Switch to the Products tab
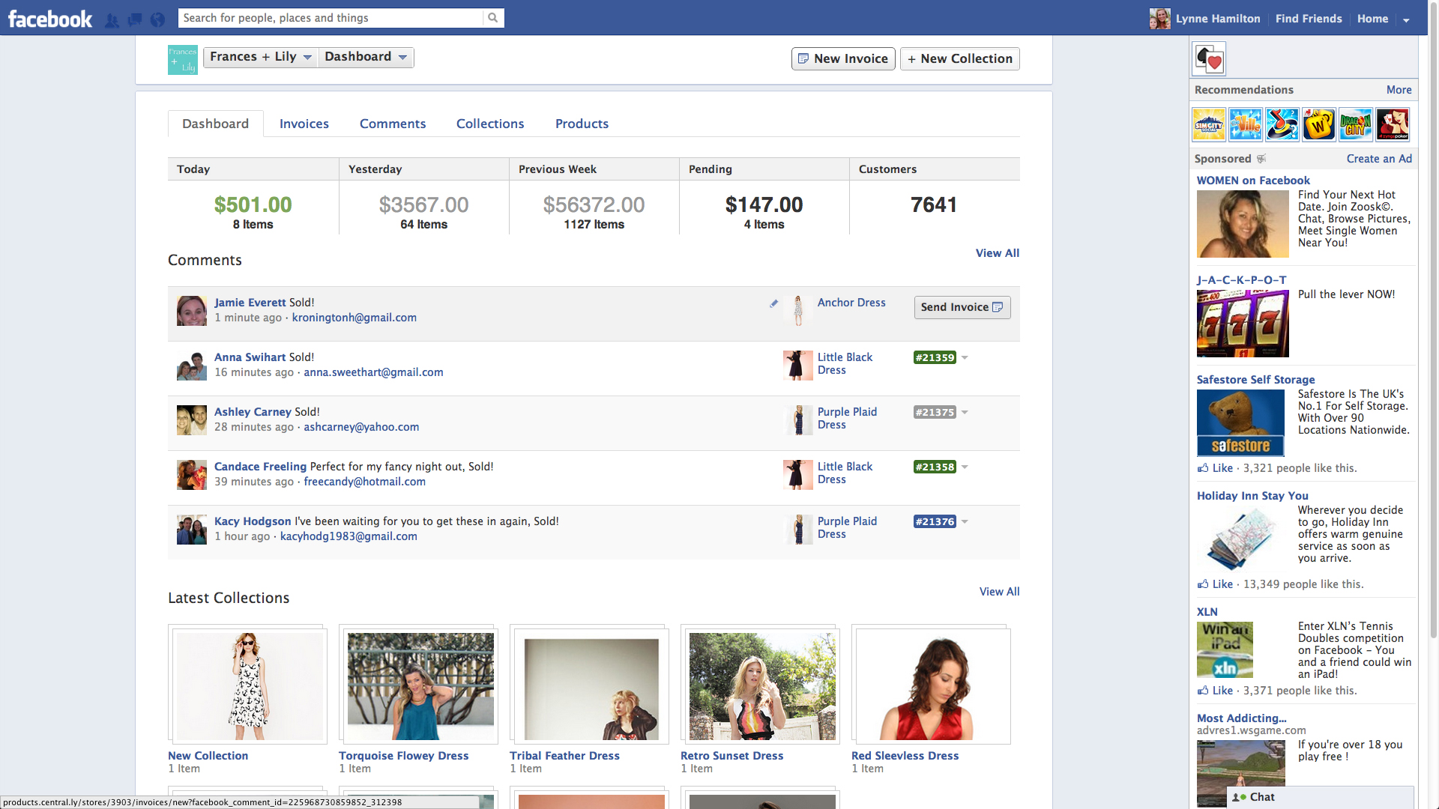 pos(582,124)
